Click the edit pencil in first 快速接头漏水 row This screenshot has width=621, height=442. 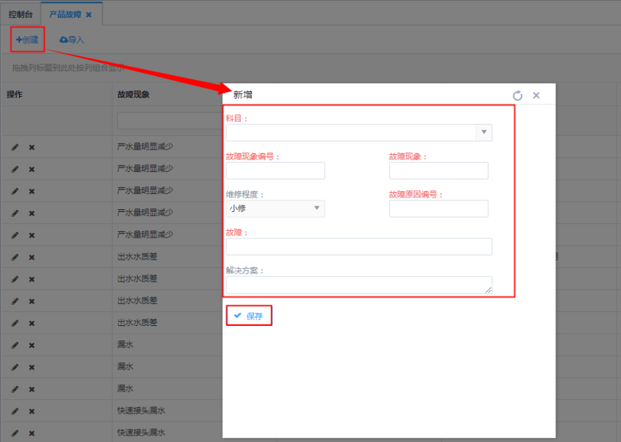15,412
